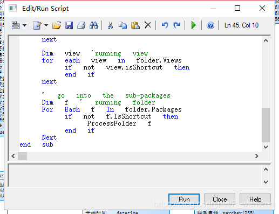This screenshot has height=214, width=279.
Task: Paste from clipboard using paste icon
Action: [135, 25]
